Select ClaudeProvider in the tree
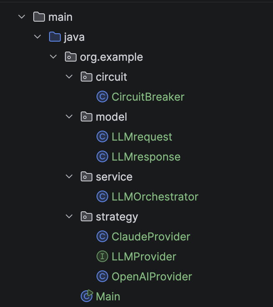Image resolution: width=273 pixels, height=307 pixels. point(151,237)
